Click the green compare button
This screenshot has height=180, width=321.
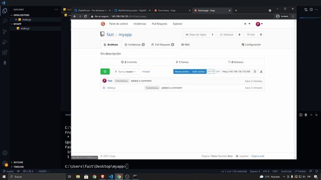[105, 71]
